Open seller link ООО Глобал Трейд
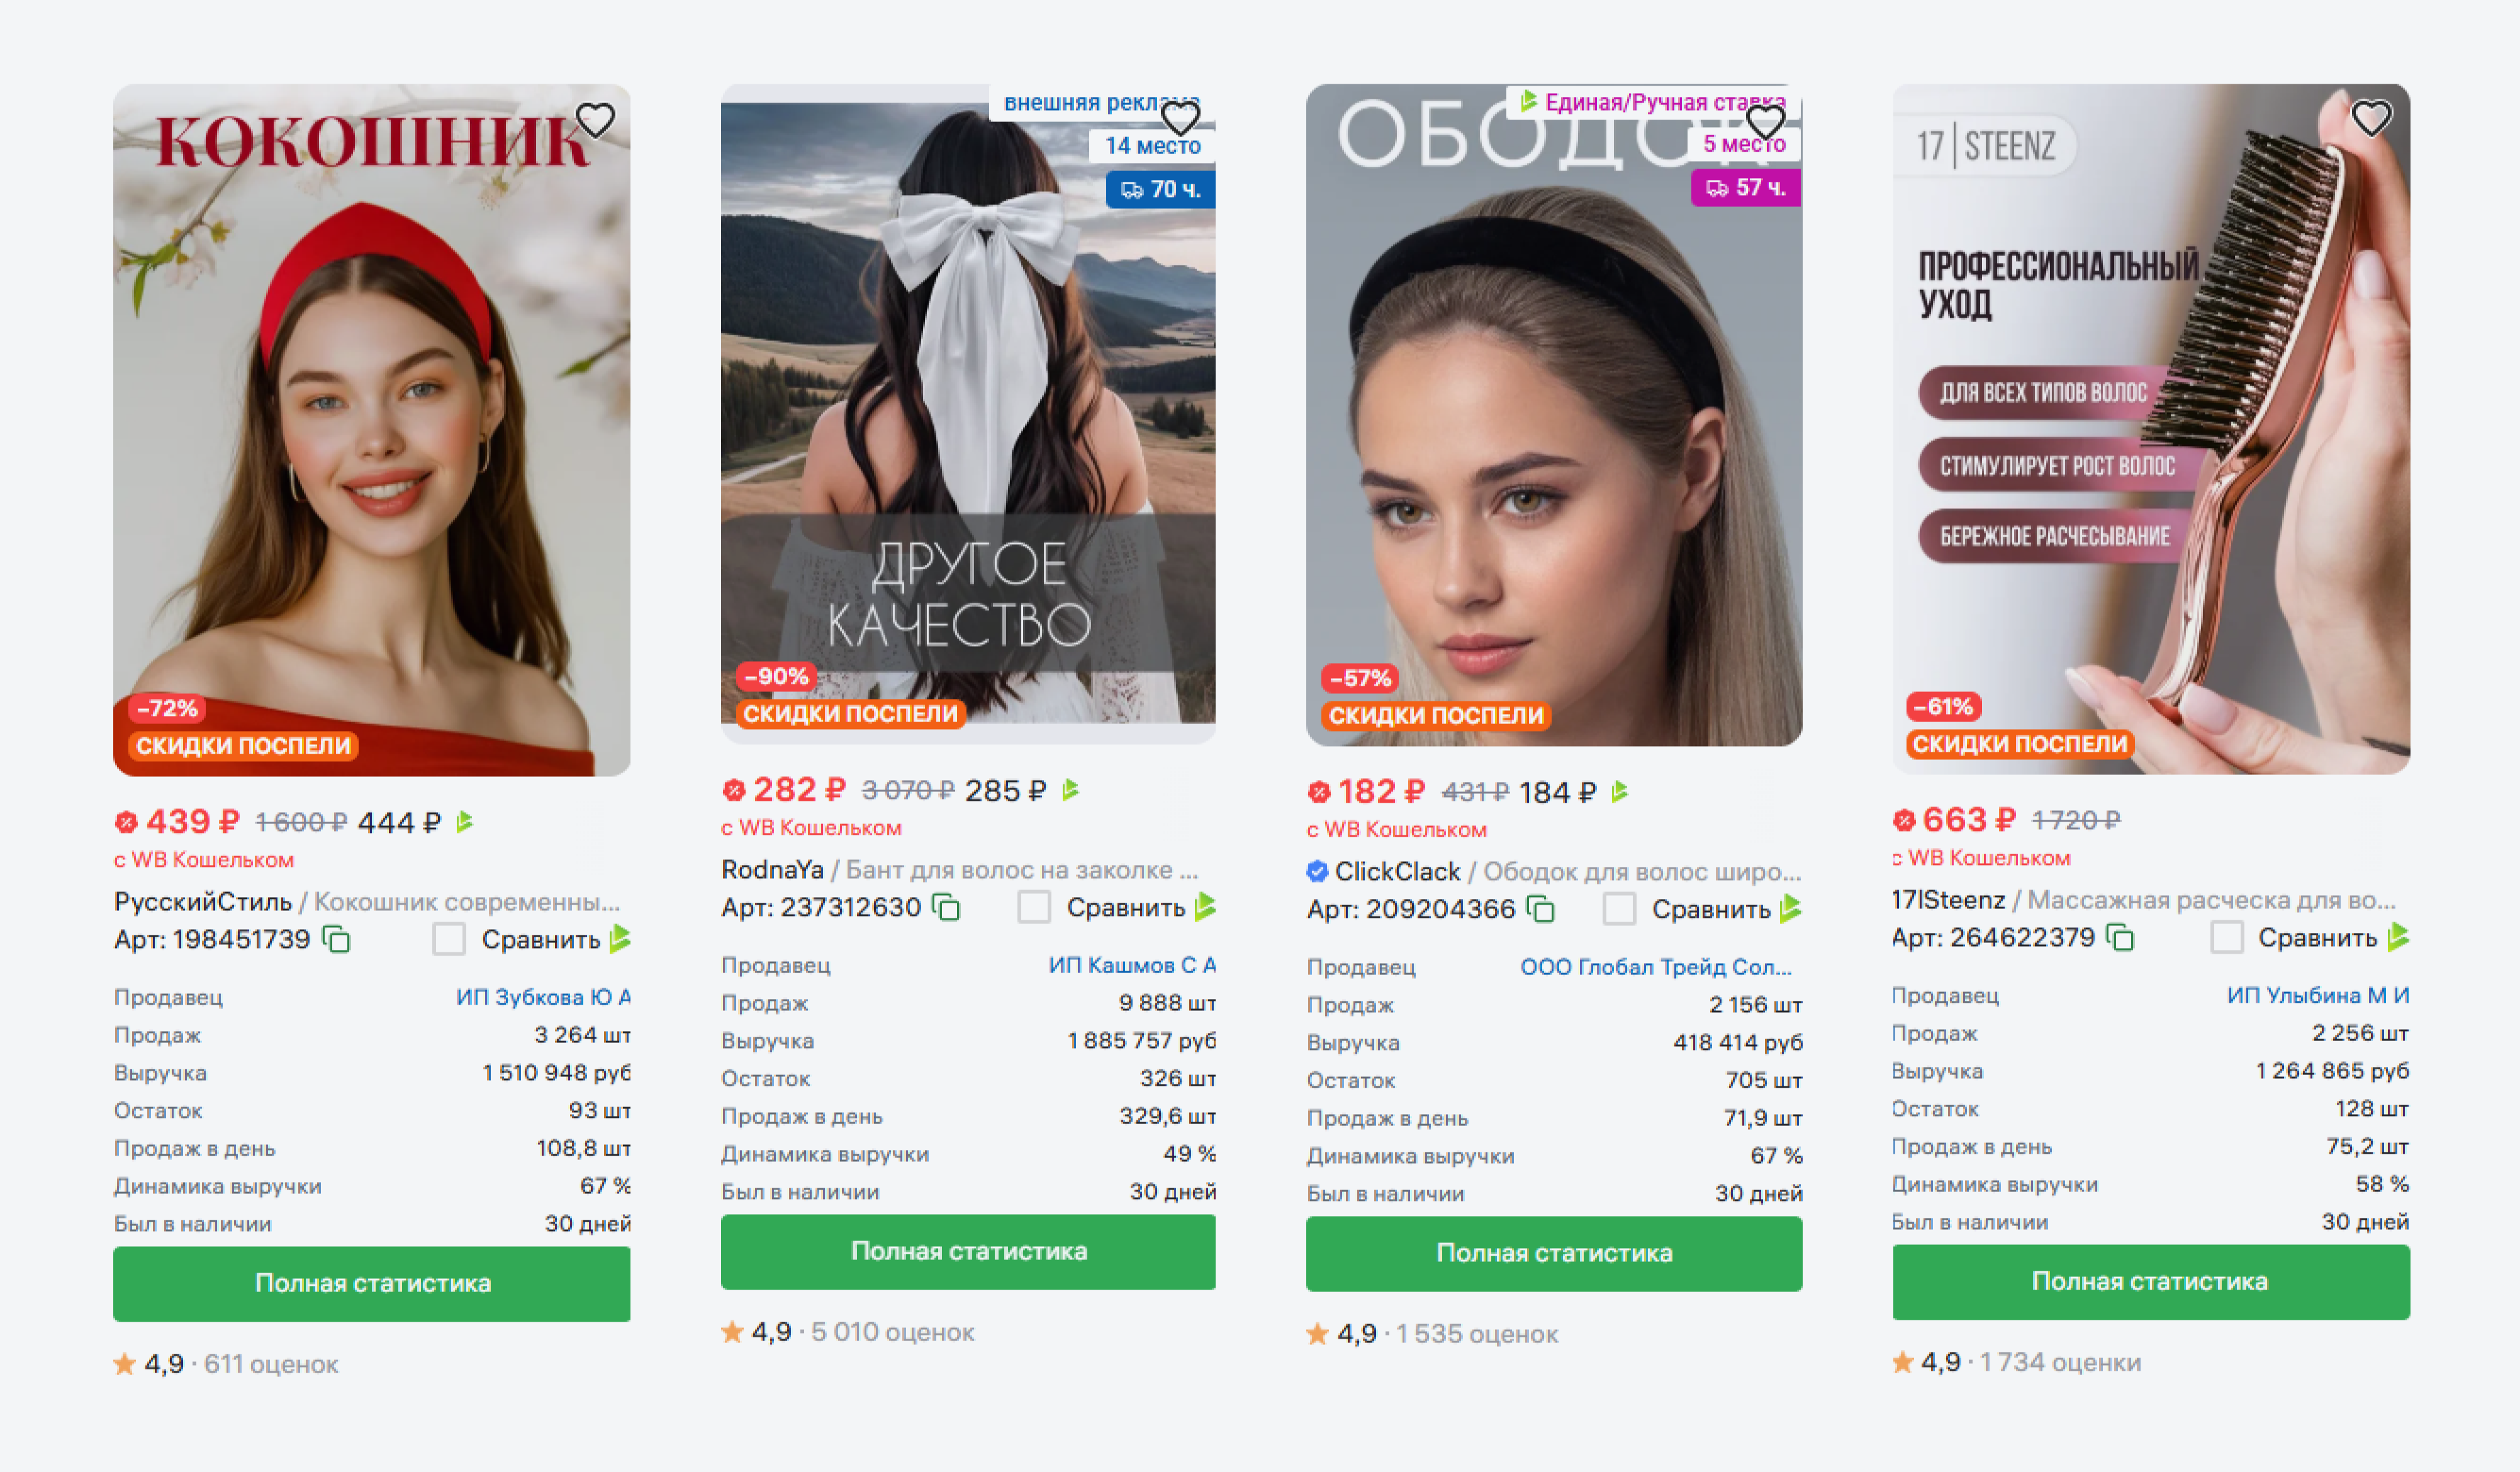 click(x=1656, y=968)
